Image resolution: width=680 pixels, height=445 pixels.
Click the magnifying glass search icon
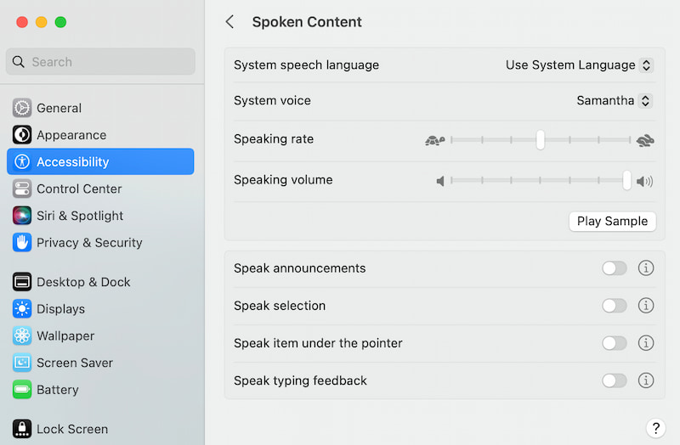(x=18, y=61)
